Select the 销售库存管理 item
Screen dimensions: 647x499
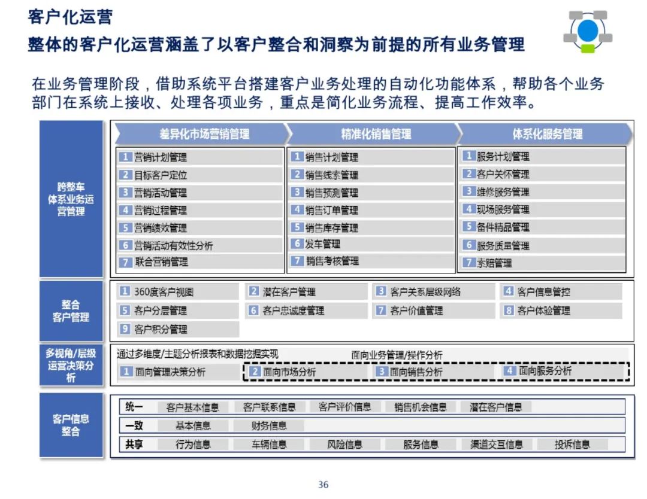pyautogui.click(x=371, y=228)
